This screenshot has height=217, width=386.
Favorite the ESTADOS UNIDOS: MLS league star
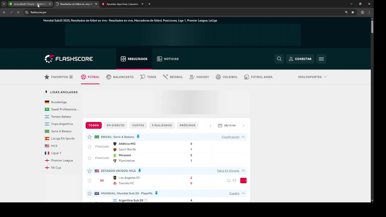90,171
